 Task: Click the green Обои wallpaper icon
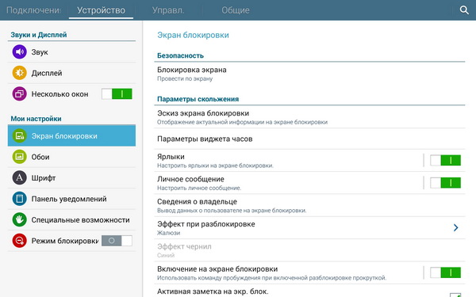tap(19, 157)
